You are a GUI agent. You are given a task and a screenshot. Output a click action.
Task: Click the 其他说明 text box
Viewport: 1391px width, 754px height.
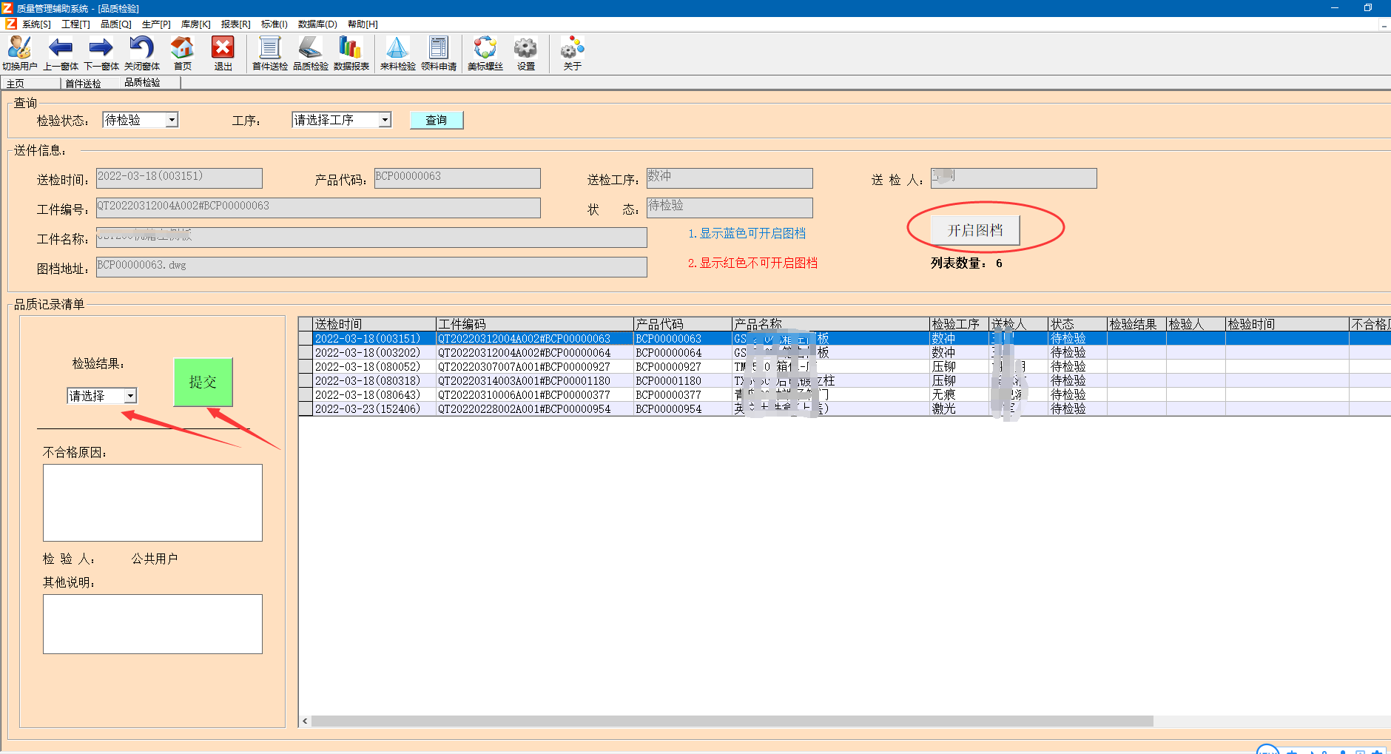pyautogui.click(x=152, y=624)
